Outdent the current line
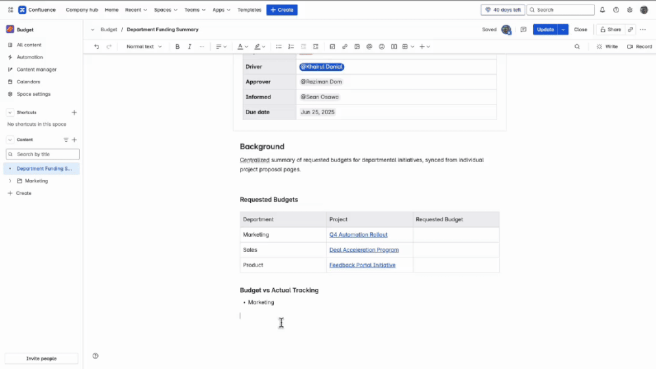 [303, 47]
